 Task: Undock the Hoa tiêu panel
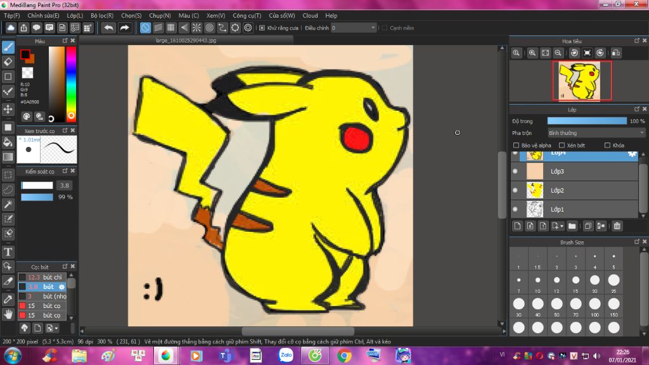pos(636,41)
